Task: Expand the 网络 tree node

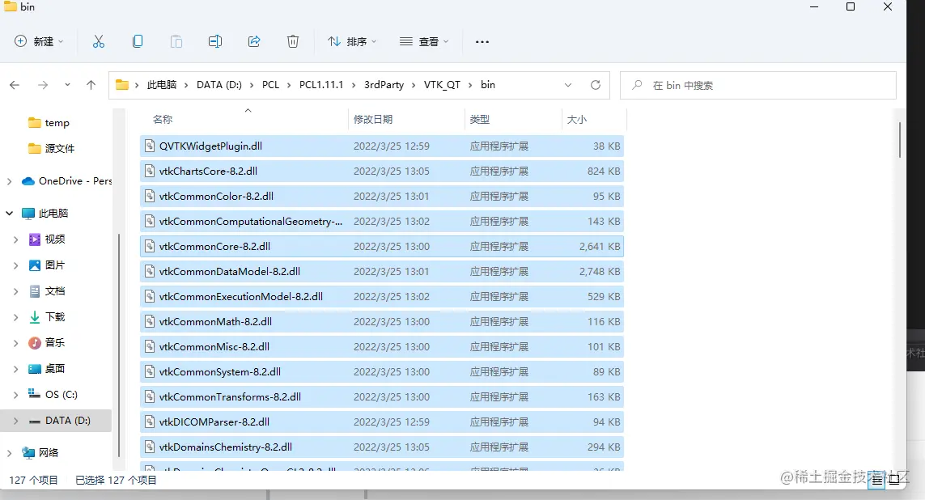Action: (9, 453)
